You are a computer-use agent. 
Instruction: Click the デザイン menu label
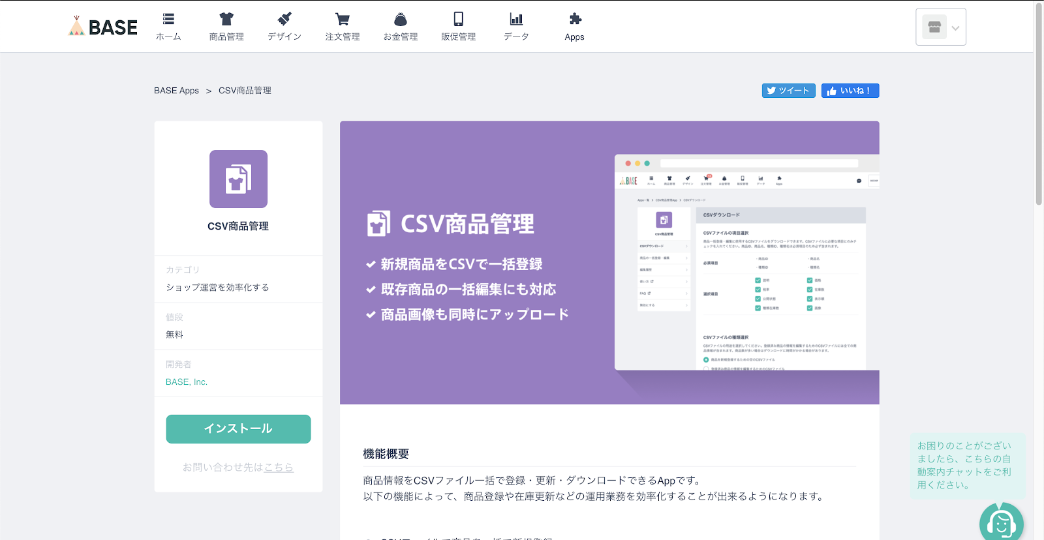284,37
